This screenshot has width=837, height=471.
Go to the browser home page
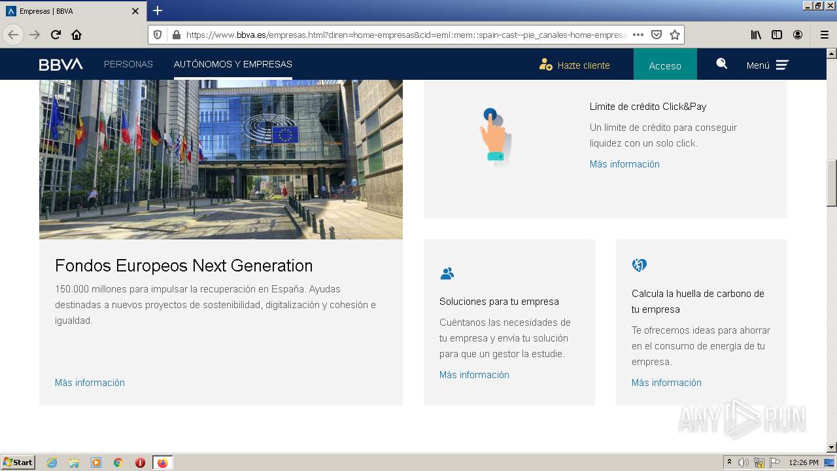77,35
